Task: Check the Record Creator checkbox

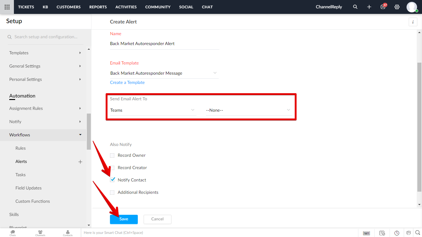Action: (112, 168)
